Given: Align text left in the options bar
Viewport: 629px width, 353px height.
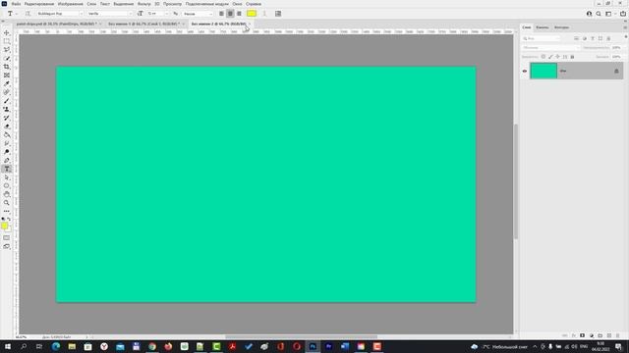Looking at the screenshot, I should click(x=221, y=14).
